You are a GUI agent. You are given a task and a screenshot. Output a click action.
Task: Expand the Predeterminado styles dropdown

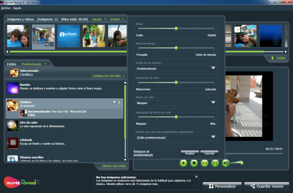[x=34, y=64]
